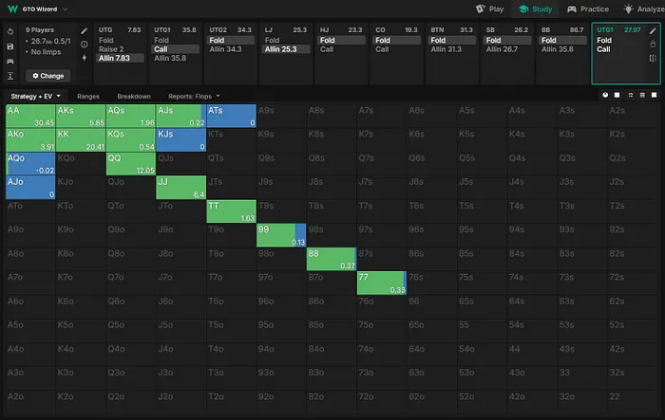Viewport: 665px width, 420px height.
Task: Toggle the rightmost single-square view icon
Action: pos(654,96)
